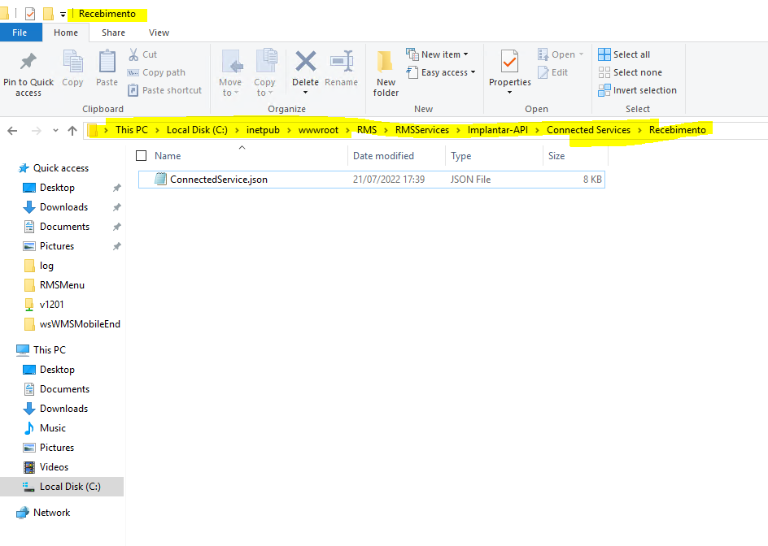Click the Delete X icon
768x546 pixels.
[306, 62]
